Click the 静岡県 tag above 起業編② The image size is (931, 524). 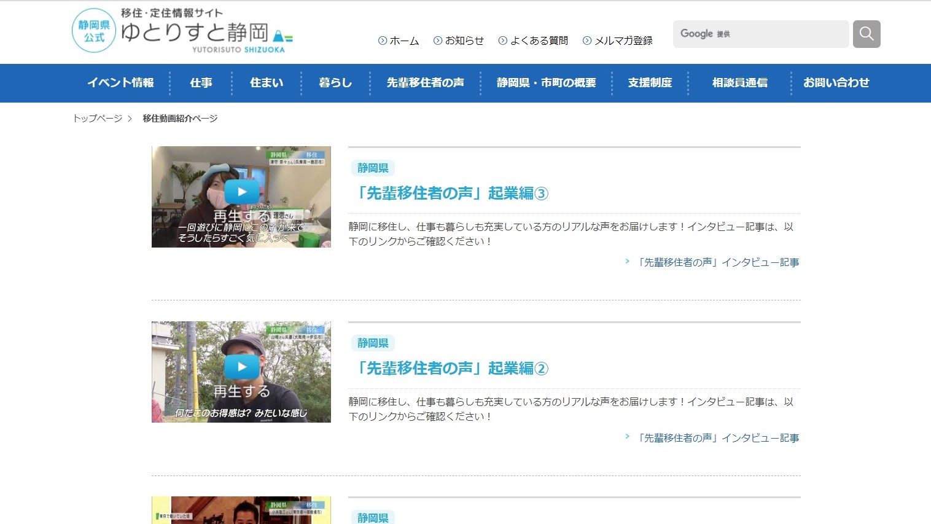373,343
